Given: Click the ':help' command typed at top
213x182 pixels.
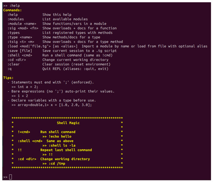Looking at the screenshot, I should [15, 6].
